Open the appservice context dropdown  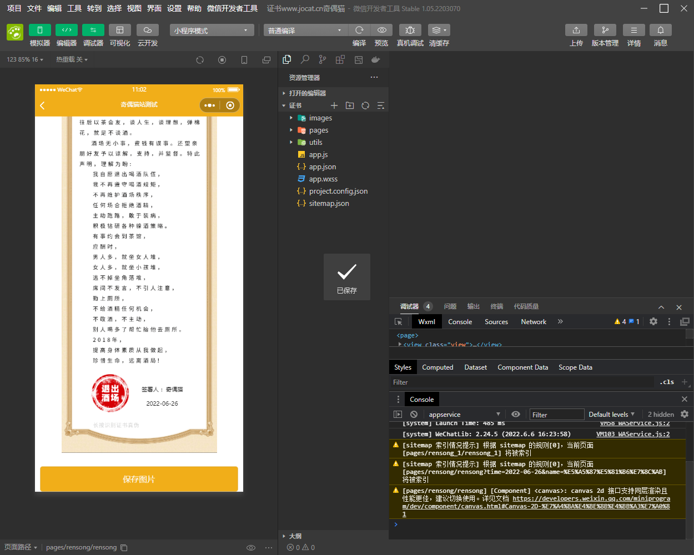[464, 414]
